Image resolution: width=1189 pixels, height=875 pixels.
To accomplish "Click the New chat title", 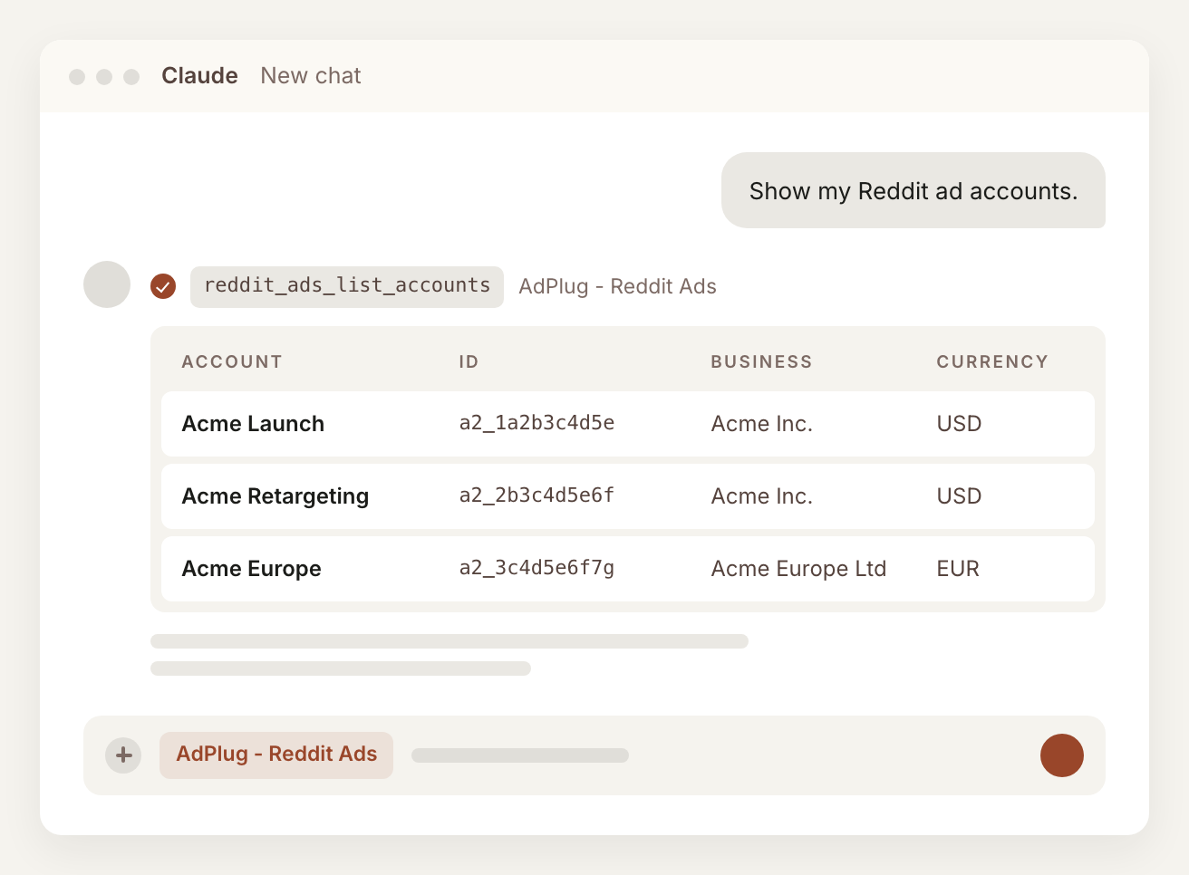I will tap(311, 76).
